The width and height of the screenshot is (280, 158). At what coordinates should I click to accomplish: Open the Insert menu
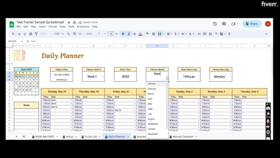(42, 27)
